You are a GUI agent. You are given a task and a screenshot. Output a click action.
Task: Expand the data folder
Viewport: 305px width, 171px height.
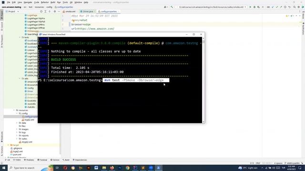click(17, 123)
